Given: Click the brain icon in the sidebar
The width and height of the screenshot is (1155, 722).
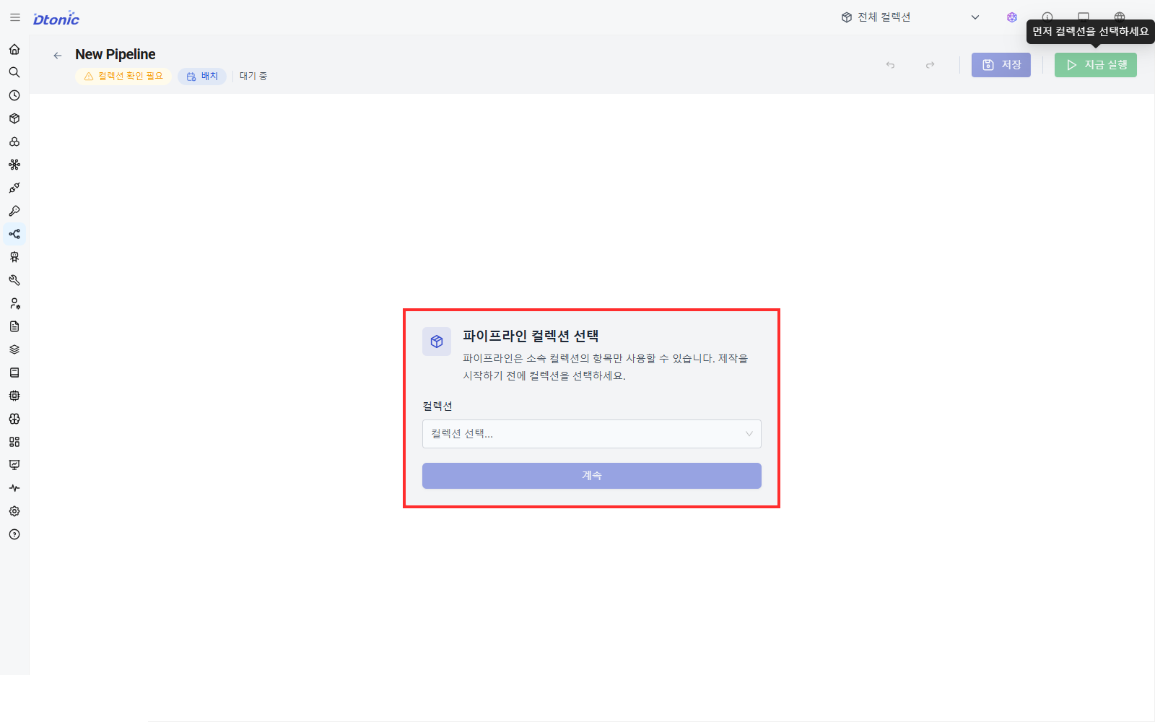Looking at the screenshot, I should (14, 419).
